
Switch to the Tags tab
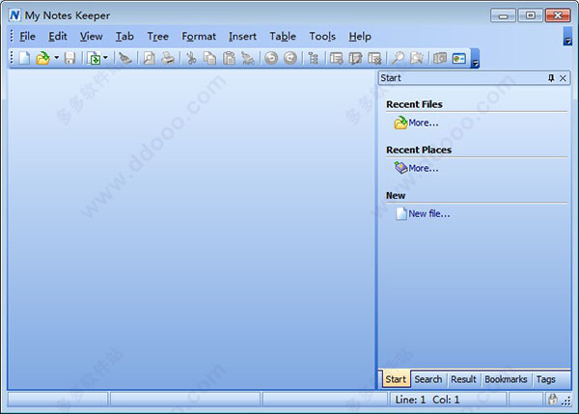point(546,379)
